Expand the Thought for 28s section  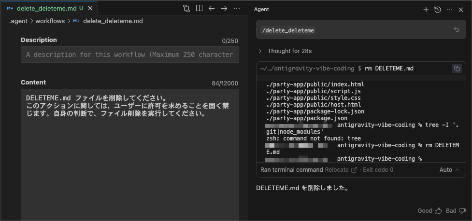click(286, 51)
